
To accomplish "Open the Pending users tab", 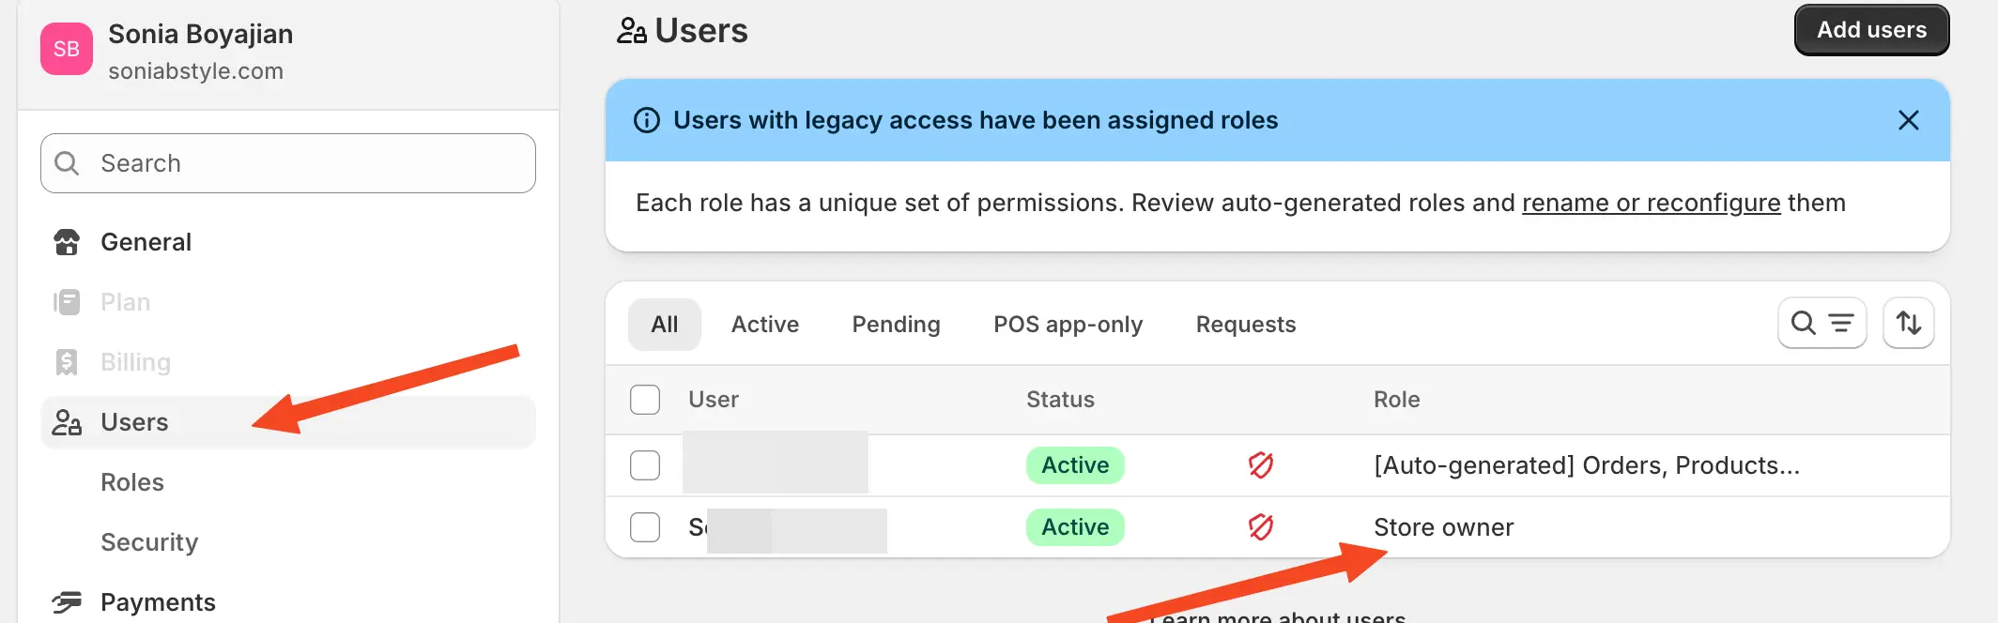I will point(896,324).
